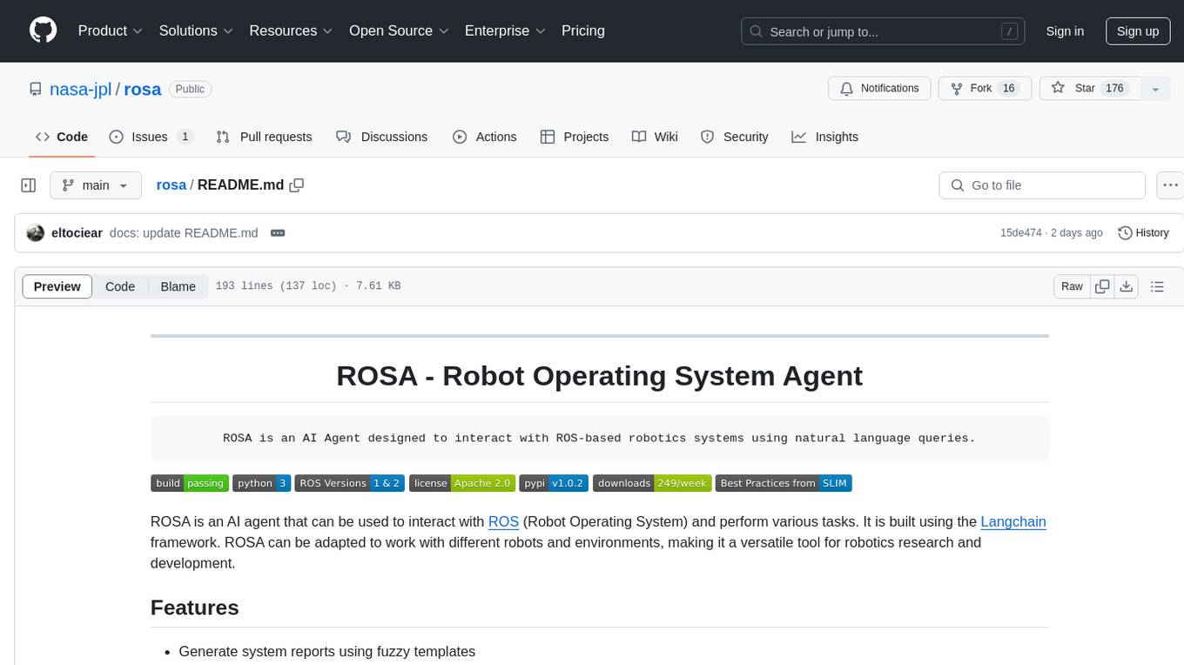Open the star lists dropdown arrow
The image size is (1184, 665).
(1155, 89)
